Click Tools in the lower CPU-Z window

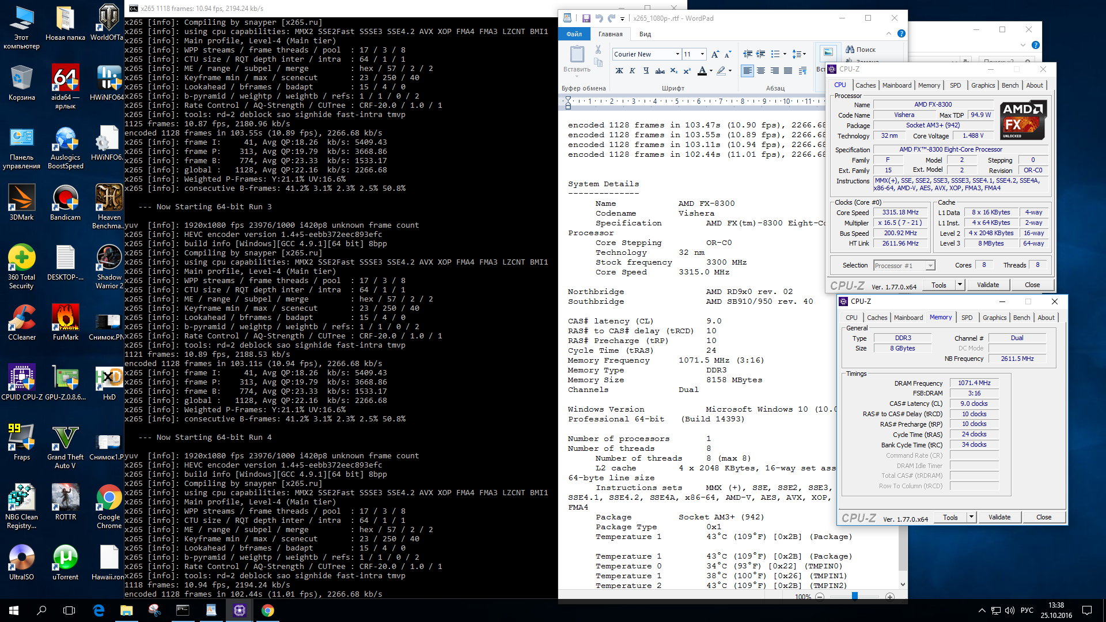pyautogui.click(x=950, y=517)
